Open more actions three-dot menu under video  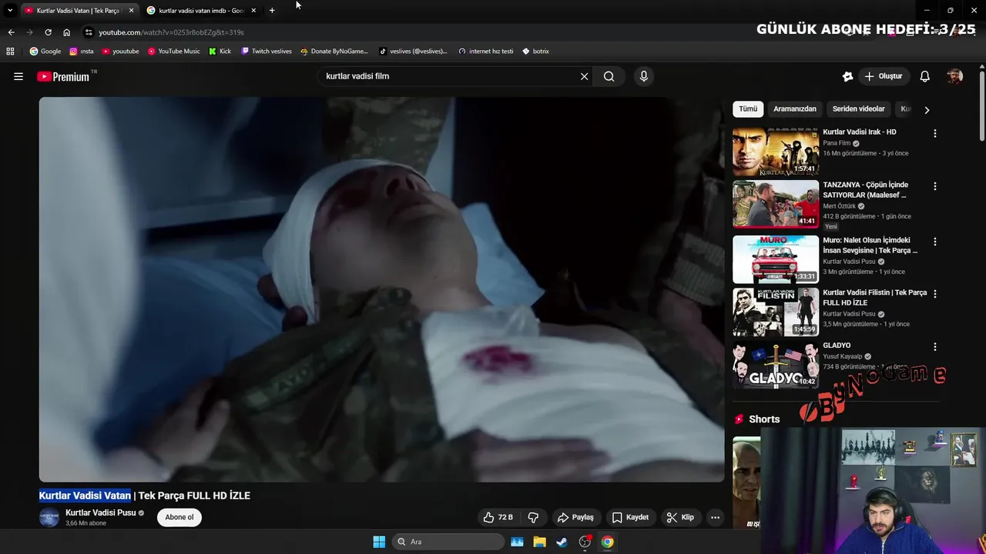[715, 517]
